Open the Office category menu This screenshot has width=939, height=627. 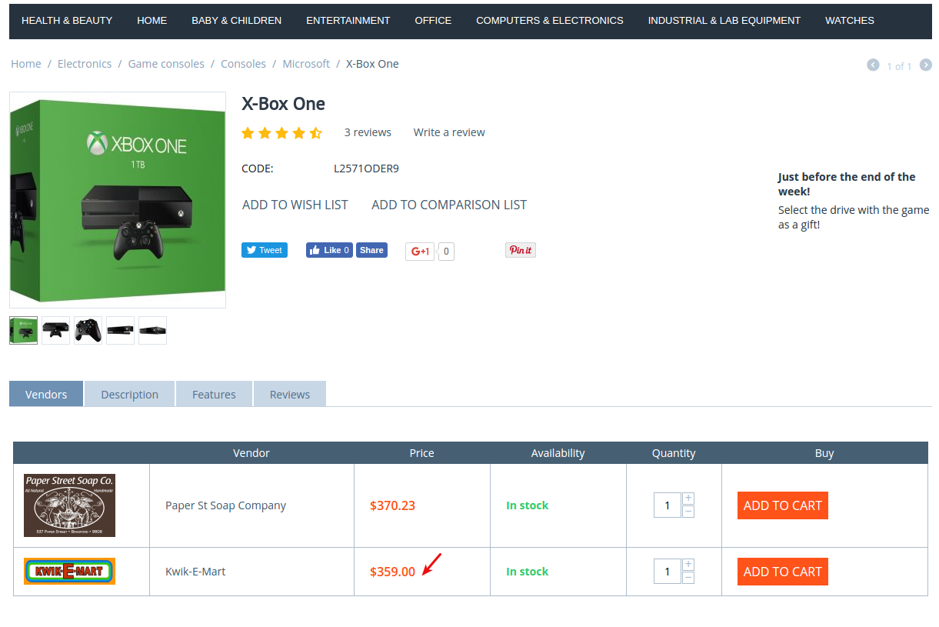click(x=433, y=21)
